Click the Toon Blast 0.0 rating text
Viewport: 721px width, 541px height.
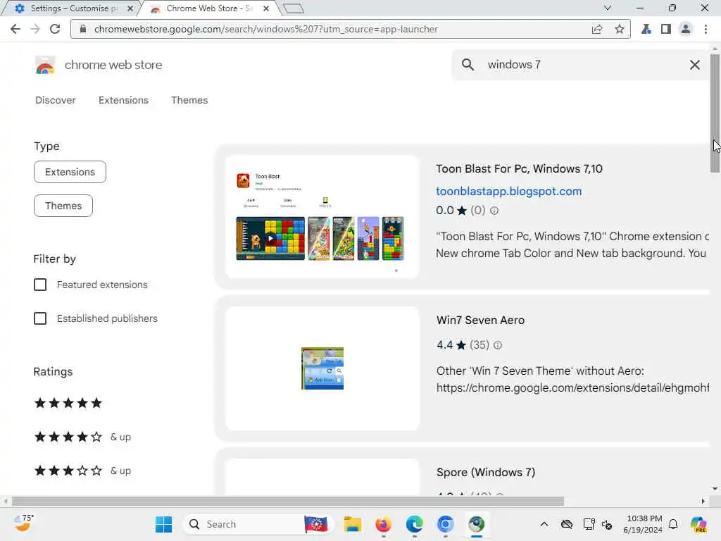(445, 211)
